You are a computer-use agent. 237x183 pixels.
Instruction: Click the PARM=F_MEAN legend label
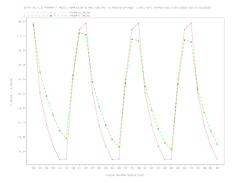pos(80,16)
